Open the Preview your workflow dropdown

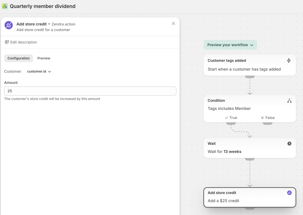click(x=230, y=45)
